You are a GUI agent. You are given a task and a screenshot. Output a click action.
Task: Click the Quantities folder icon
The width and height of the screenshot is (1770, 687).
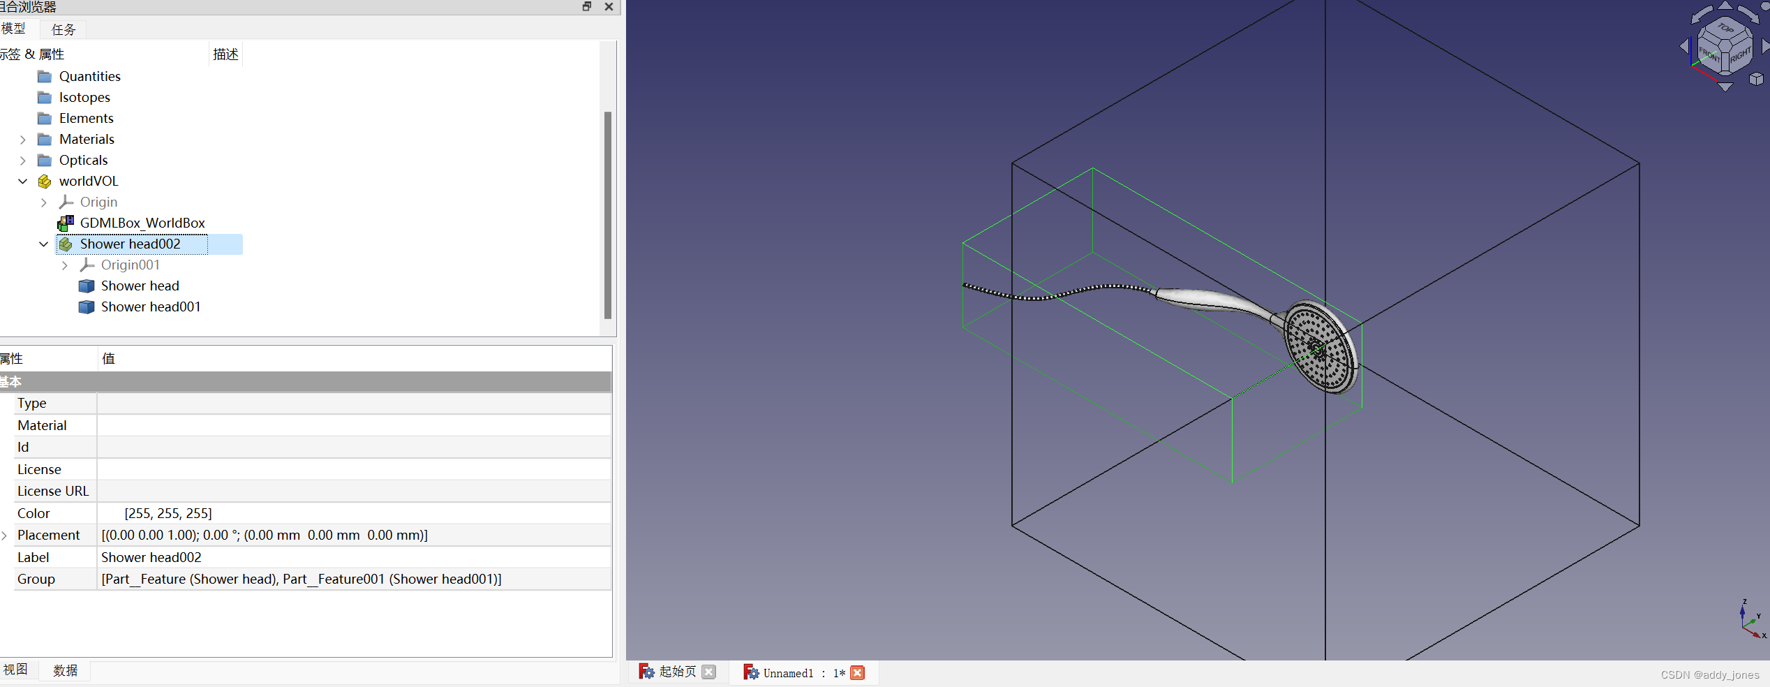[45, 76]
